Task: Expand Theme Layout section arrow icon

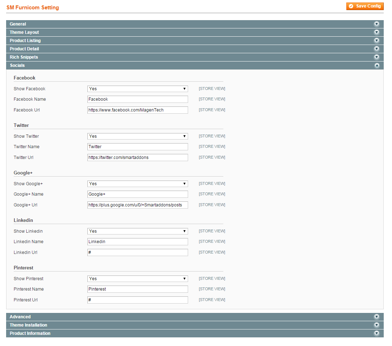Action: coord(377,32)
